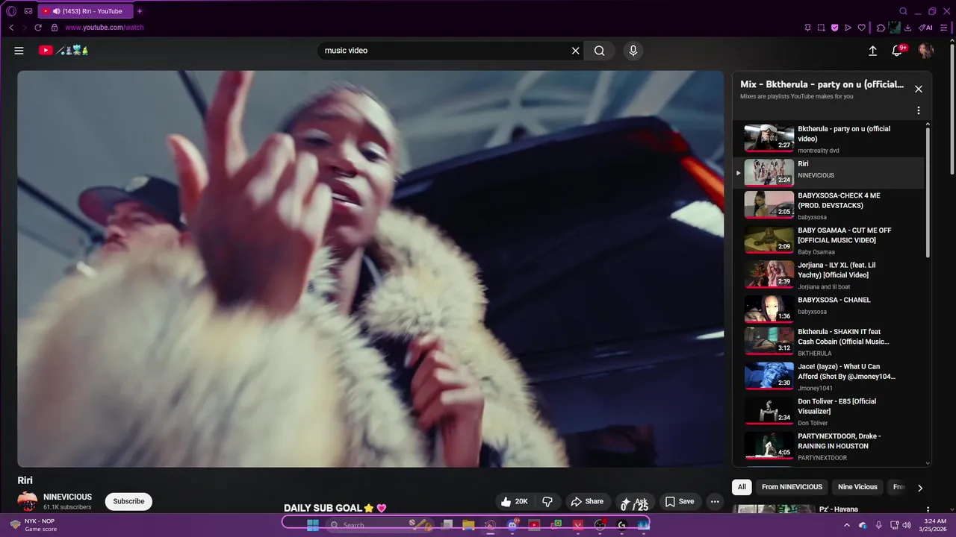The image size is (956, 537).
Task: Open the extensions cube icon
Action: (881, 28)
